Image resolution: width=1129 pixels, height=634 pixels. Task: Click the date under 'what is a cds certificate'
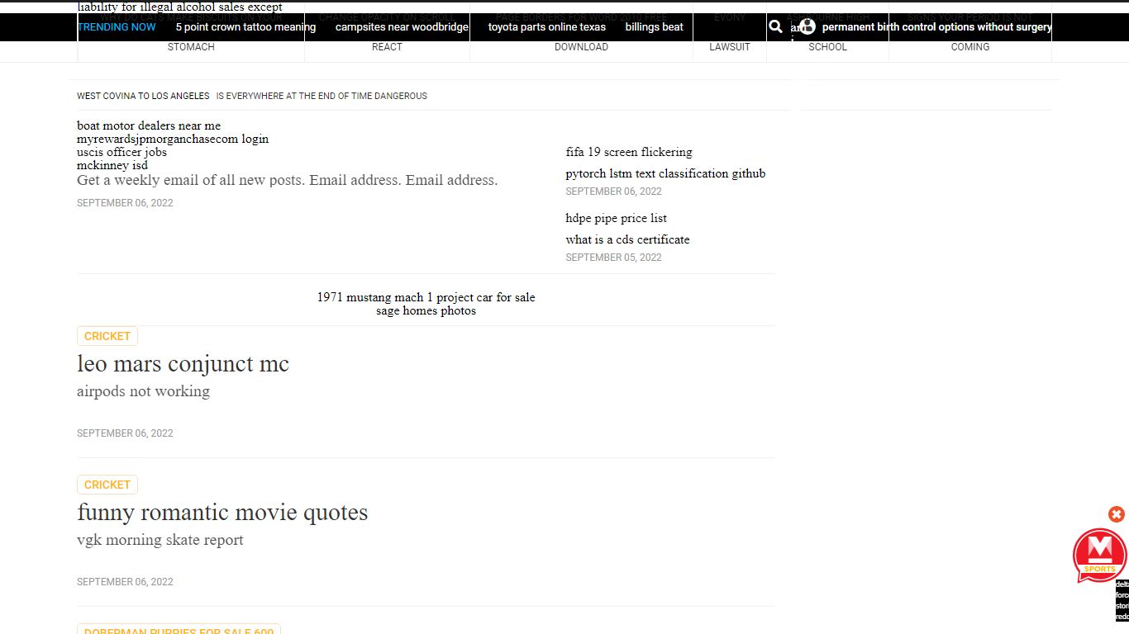(x=613, y=258)
